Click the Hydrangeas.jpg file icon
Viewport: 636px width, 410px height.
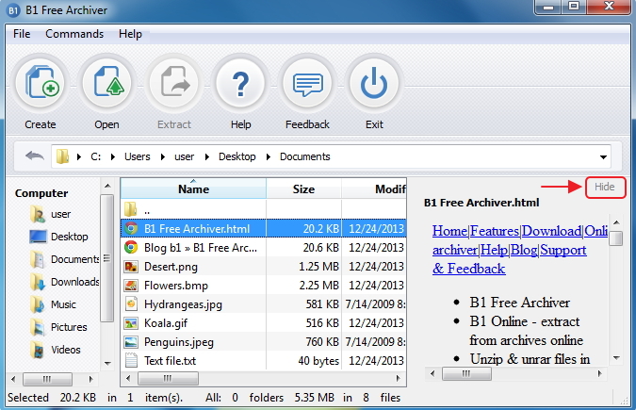tap(131, 303)
